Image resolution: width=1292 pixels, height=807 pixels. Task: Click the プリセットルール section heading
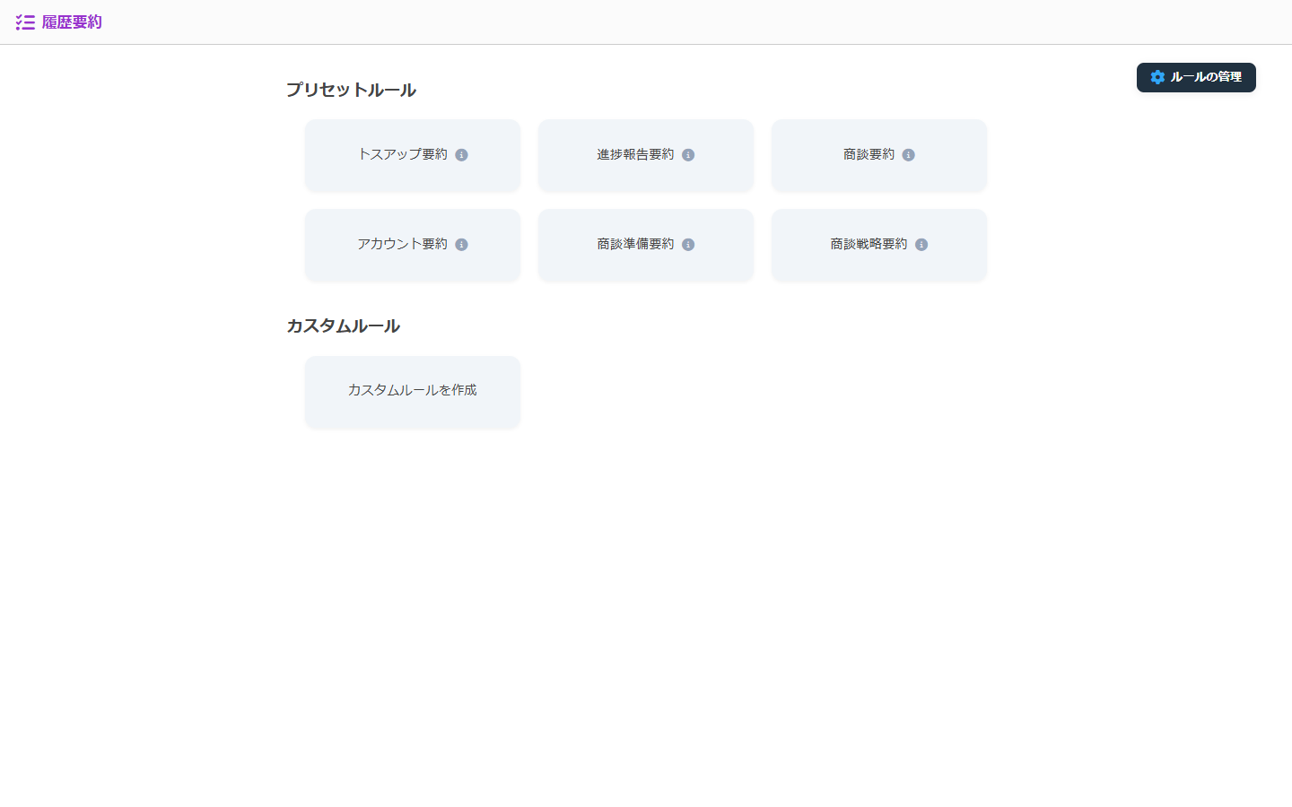pos(351,90)
